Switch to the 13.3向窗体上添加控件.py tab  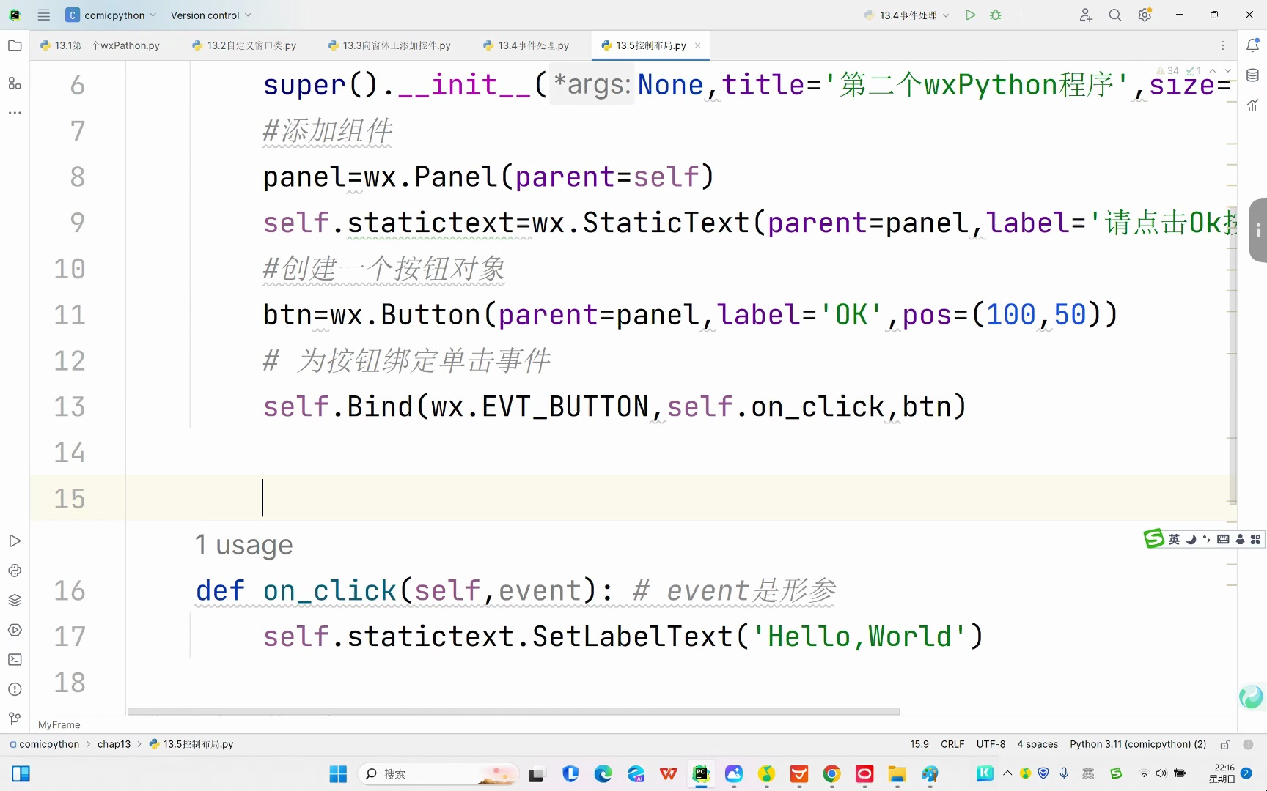(389, 45)
